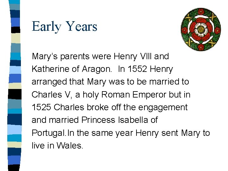Click the word 'engagement' in the paragraph
Screen dimensions: 228x171
163,108
